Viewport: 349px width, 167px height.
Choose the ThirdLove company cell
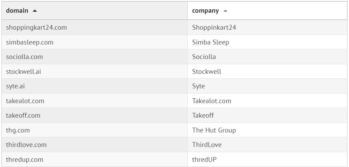point(207,145)
